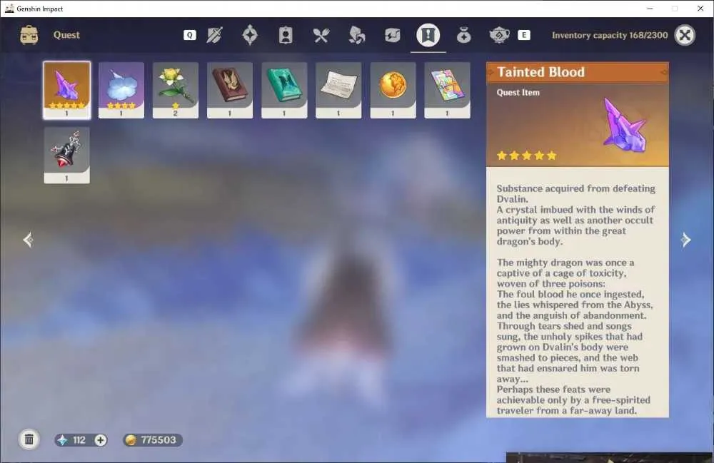
Task: Click the Mora balance 775503
Action: click(158, 439)
